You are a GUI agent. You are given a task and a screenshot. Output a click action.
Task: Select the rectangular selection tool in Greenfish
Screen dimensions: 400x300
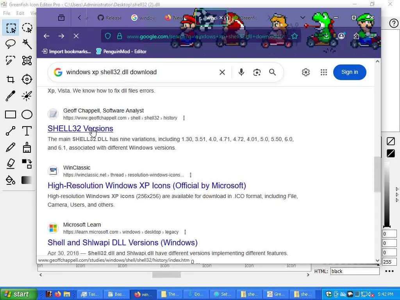click(11, 28)
